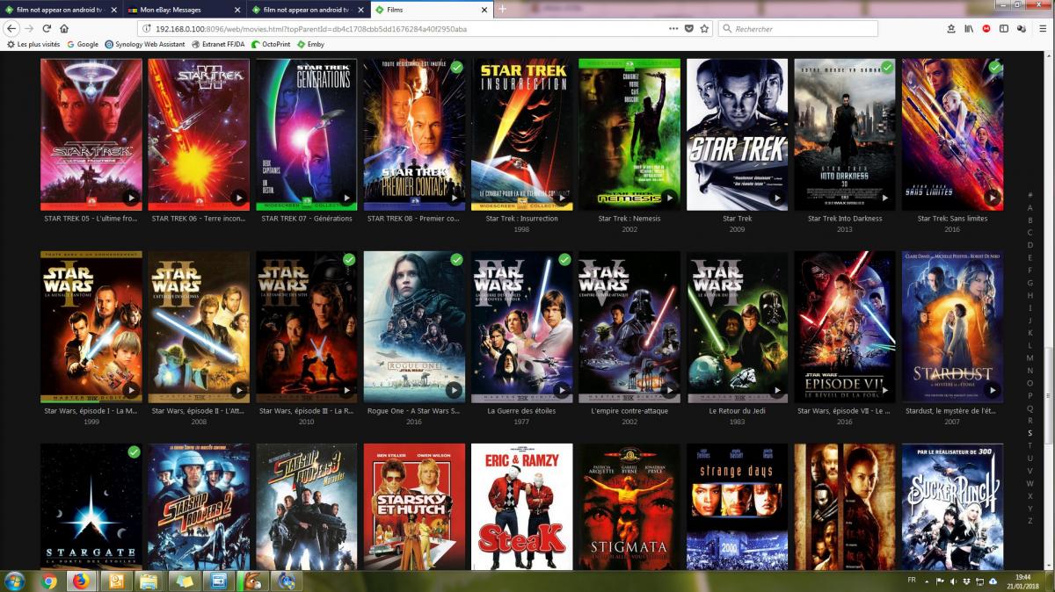Viewport: 1055px width, 592px height.
Task: Play Star Trek 08 Premier contact
Action: tap(454, 199)
